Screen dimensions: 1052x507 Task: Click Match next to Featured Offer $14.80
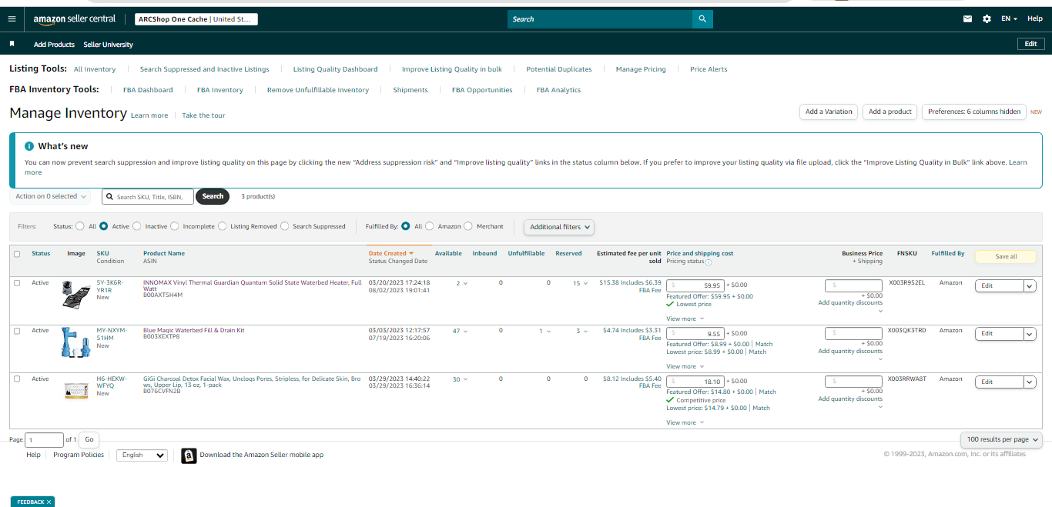(768, 392)
